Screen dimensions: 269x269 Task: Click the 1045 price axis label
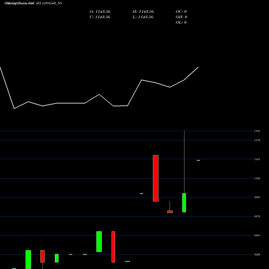(257, 235)
